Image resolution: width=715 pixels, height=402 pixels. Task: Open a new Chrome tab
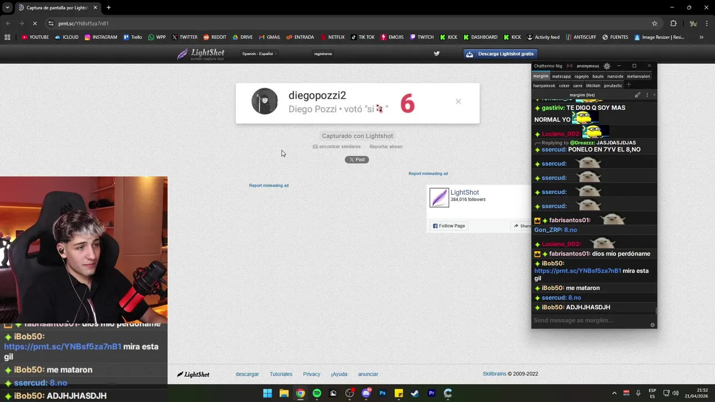pos(108,8)
